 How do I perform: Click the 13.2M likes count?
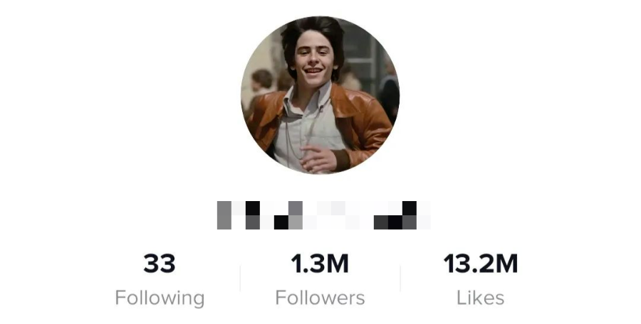click(x=480, y=264)
